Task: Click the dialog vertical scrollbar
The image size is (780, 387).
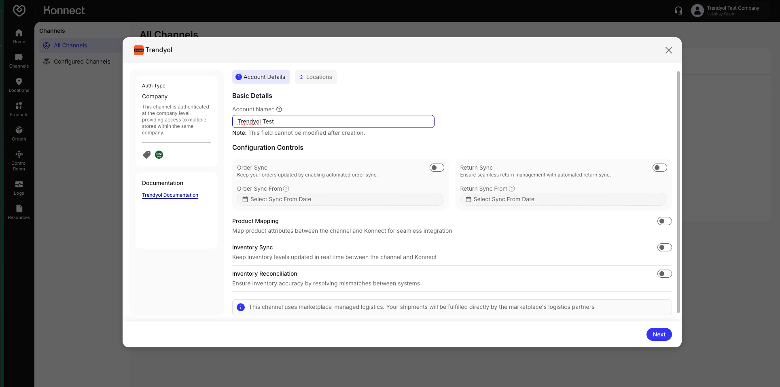Action: 678,192
